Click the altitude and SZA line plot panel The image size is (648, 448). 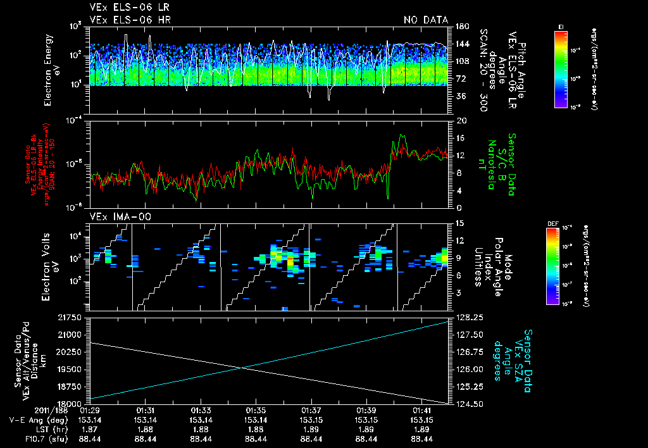pyautogui.click(x=268, y=361)
